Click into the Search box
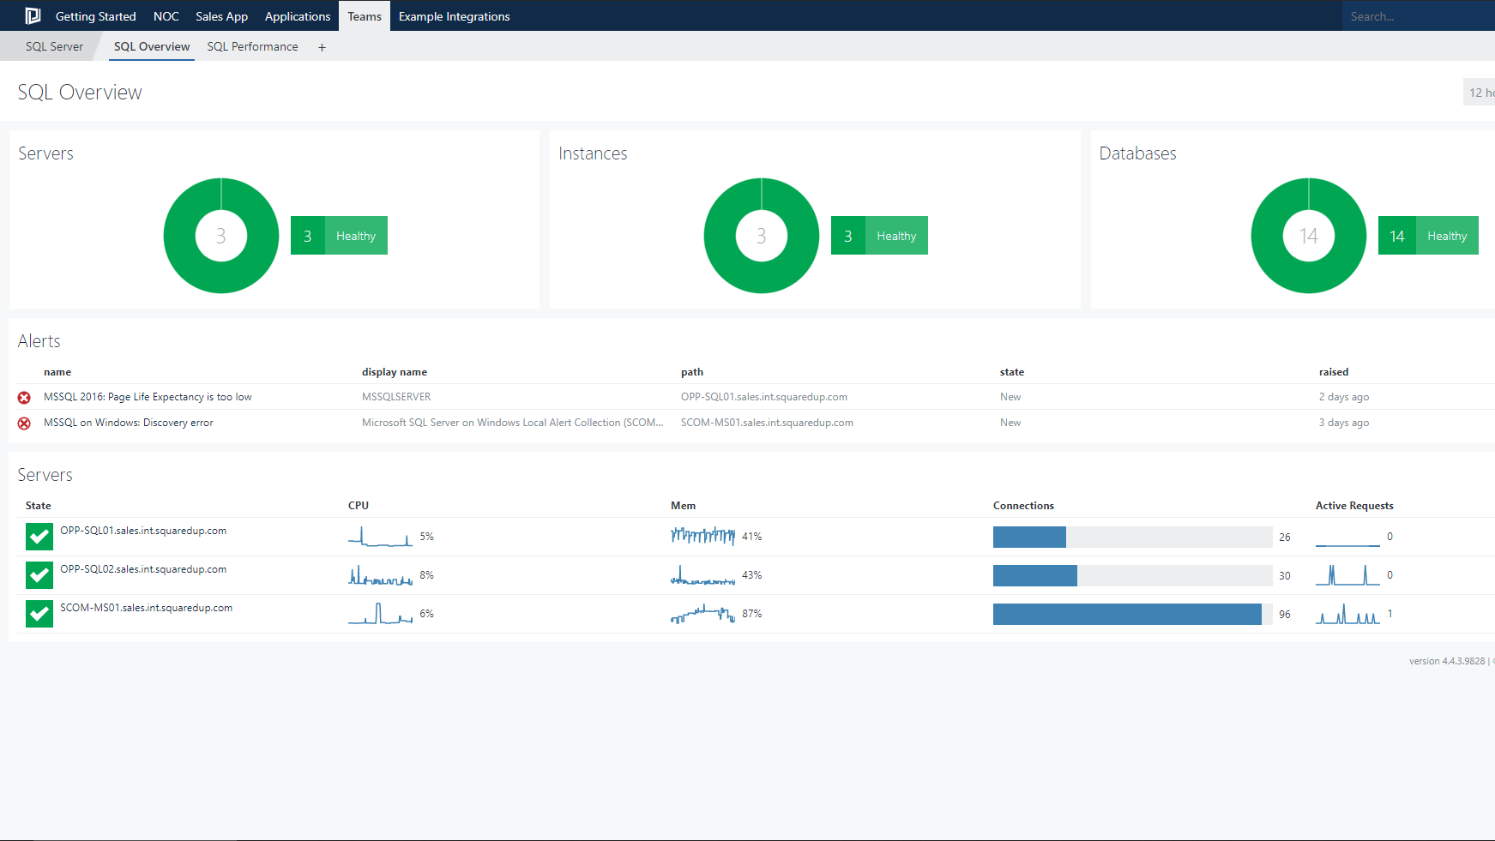This screenshot has width=1495, height=841. point(1415,16)
